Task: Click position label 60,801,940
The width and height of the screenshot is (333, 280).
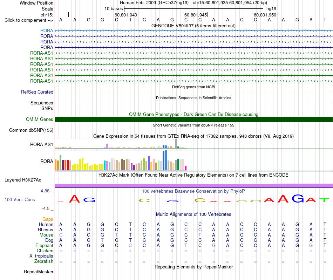Action: click(x=126, y=15)
